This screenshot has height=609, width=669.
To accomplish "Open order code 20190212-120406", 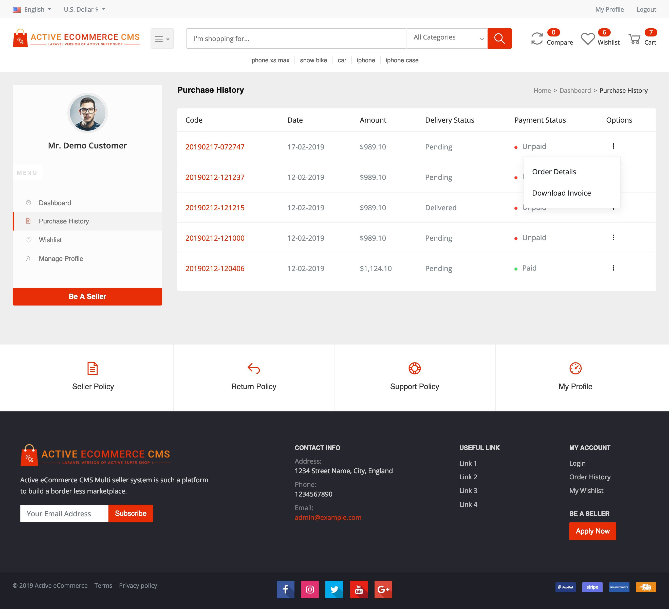I will click(215, 268).
